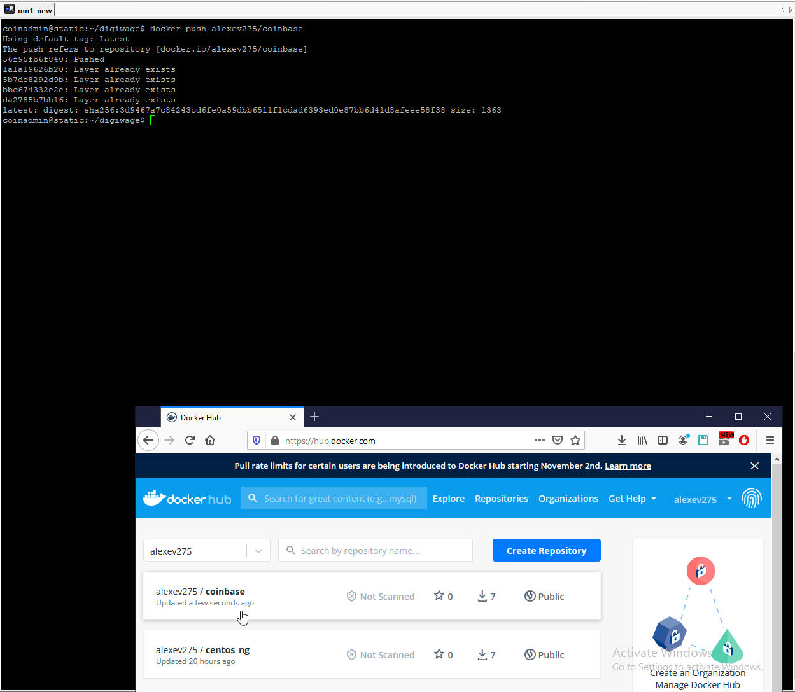Viewport: 795px width, 692px height.
Task: Bookmark this page with star icon
Action: 575,440
